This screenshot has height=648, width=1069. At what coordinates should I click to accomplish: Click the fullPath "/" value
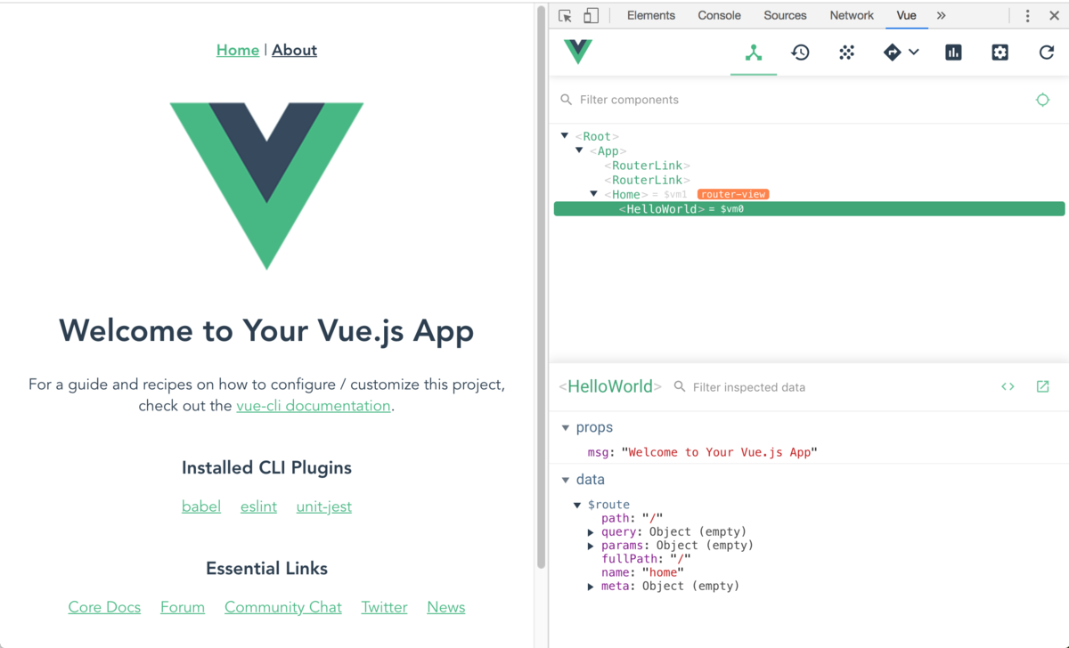[680, 559]
